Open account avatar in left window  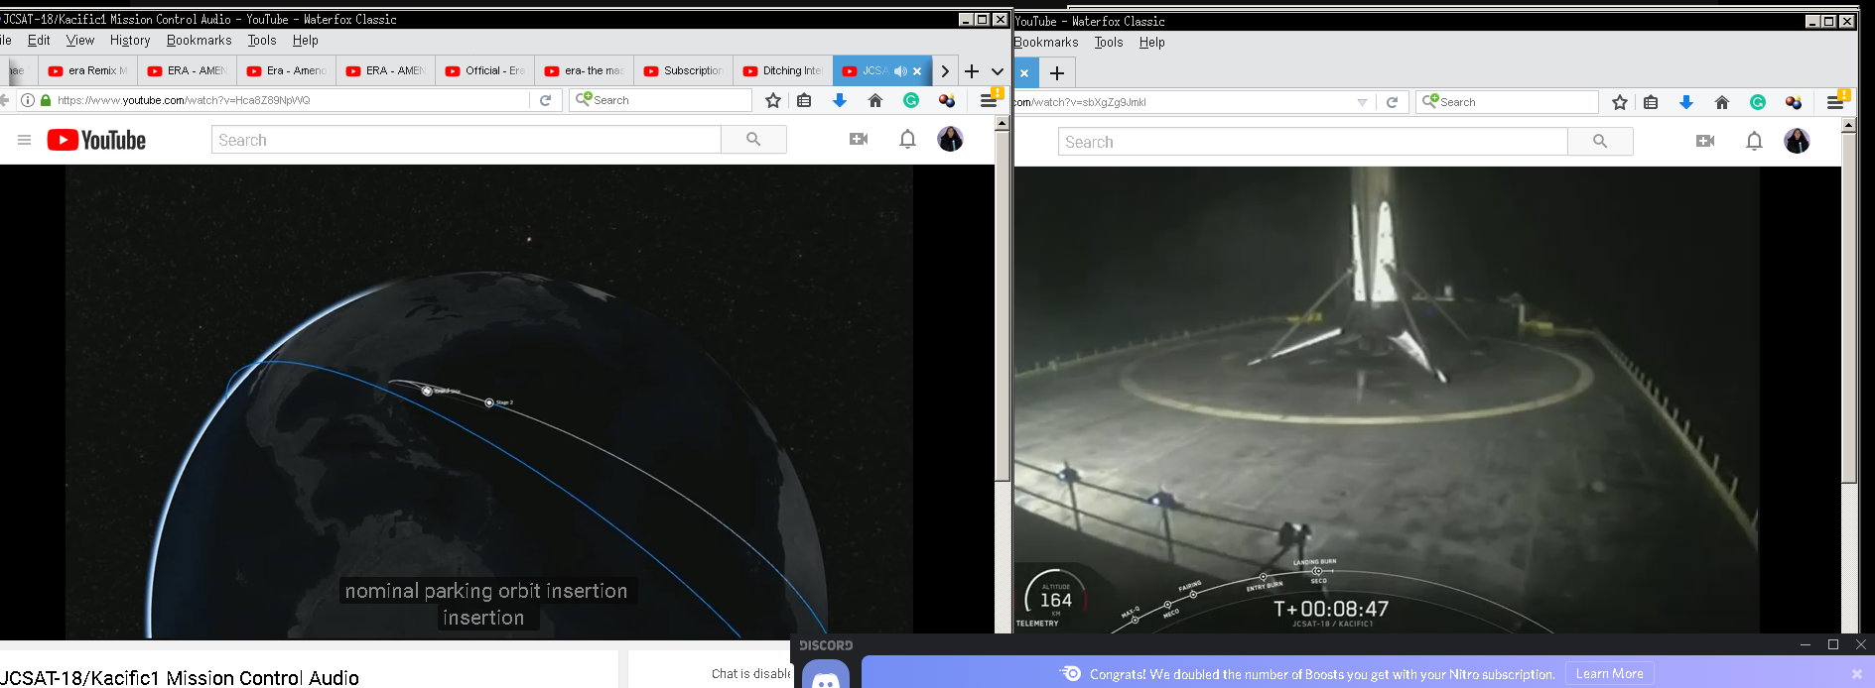(950, 139)
